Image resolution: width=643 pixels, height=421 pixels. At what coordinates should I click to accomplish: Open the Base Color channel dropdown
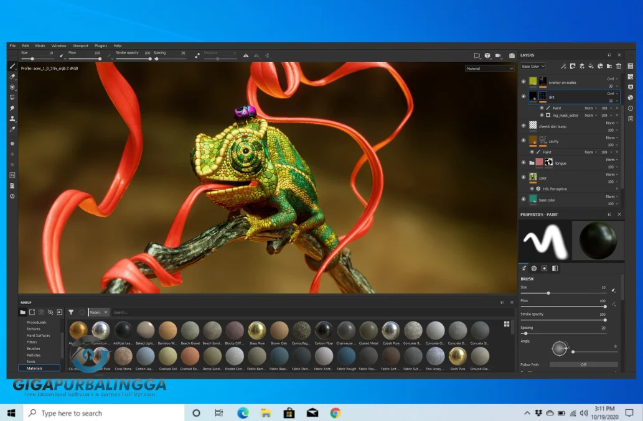533,66
